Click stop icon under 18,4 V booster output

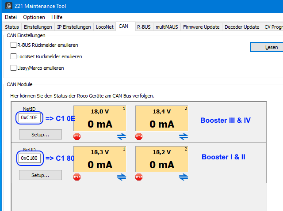point(139,136)
